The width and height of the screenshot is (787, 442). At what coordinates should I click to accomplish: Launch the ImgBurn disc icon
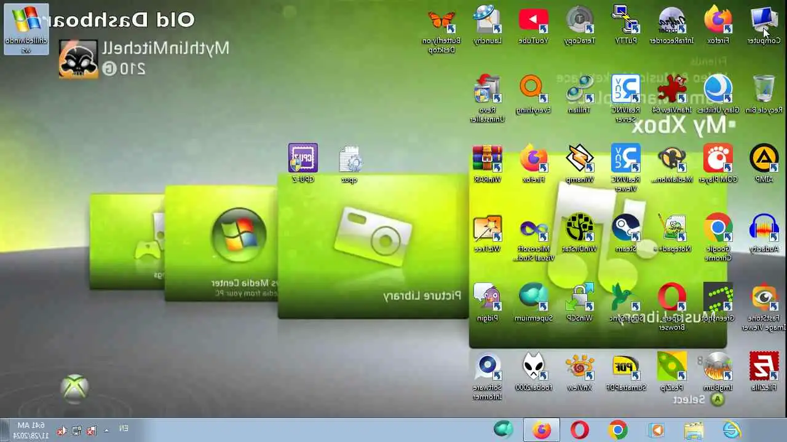tap(718, 372)
